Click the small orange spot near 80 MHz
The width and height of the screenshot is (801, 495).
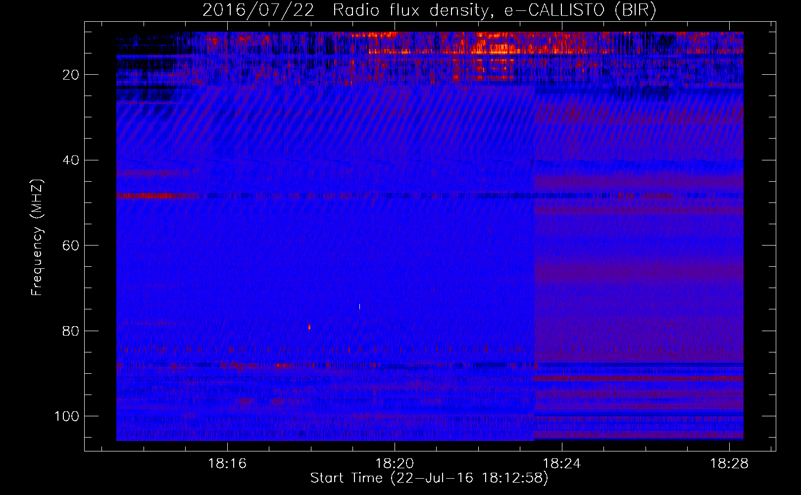[309, 327]
